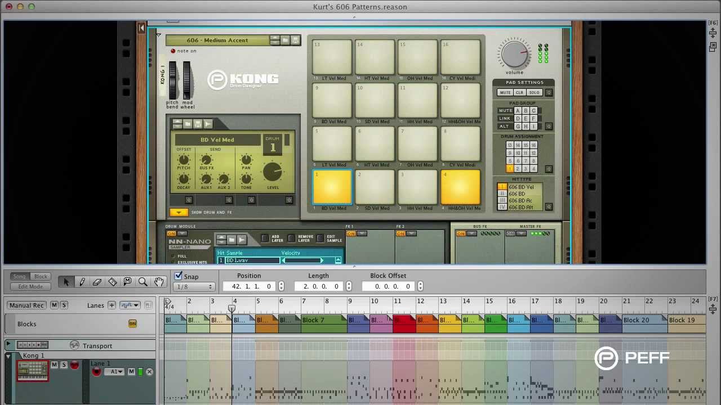This screenshot has height=405, width=721.
Task: Fold the Kong device using top-left triangle
Action: point(158,35)
